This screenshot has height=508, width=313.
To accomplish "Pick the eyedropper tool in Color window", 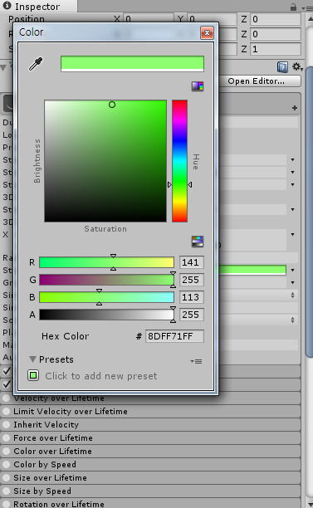I will click(36, 64).
